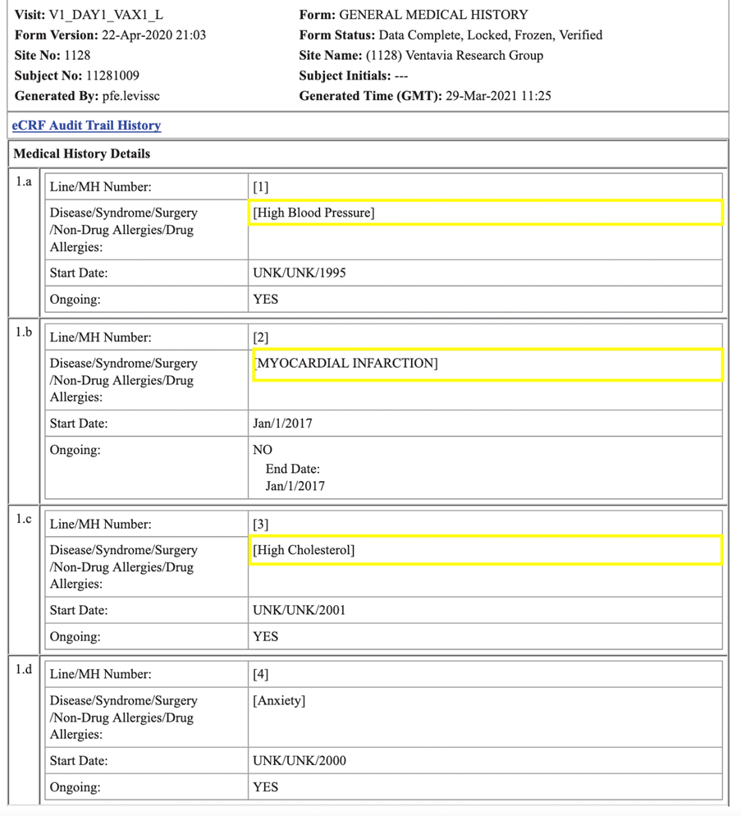Click the Medical History Details section header
The width and height of the screenshot is (741, 816).
[x=82, y=154]
